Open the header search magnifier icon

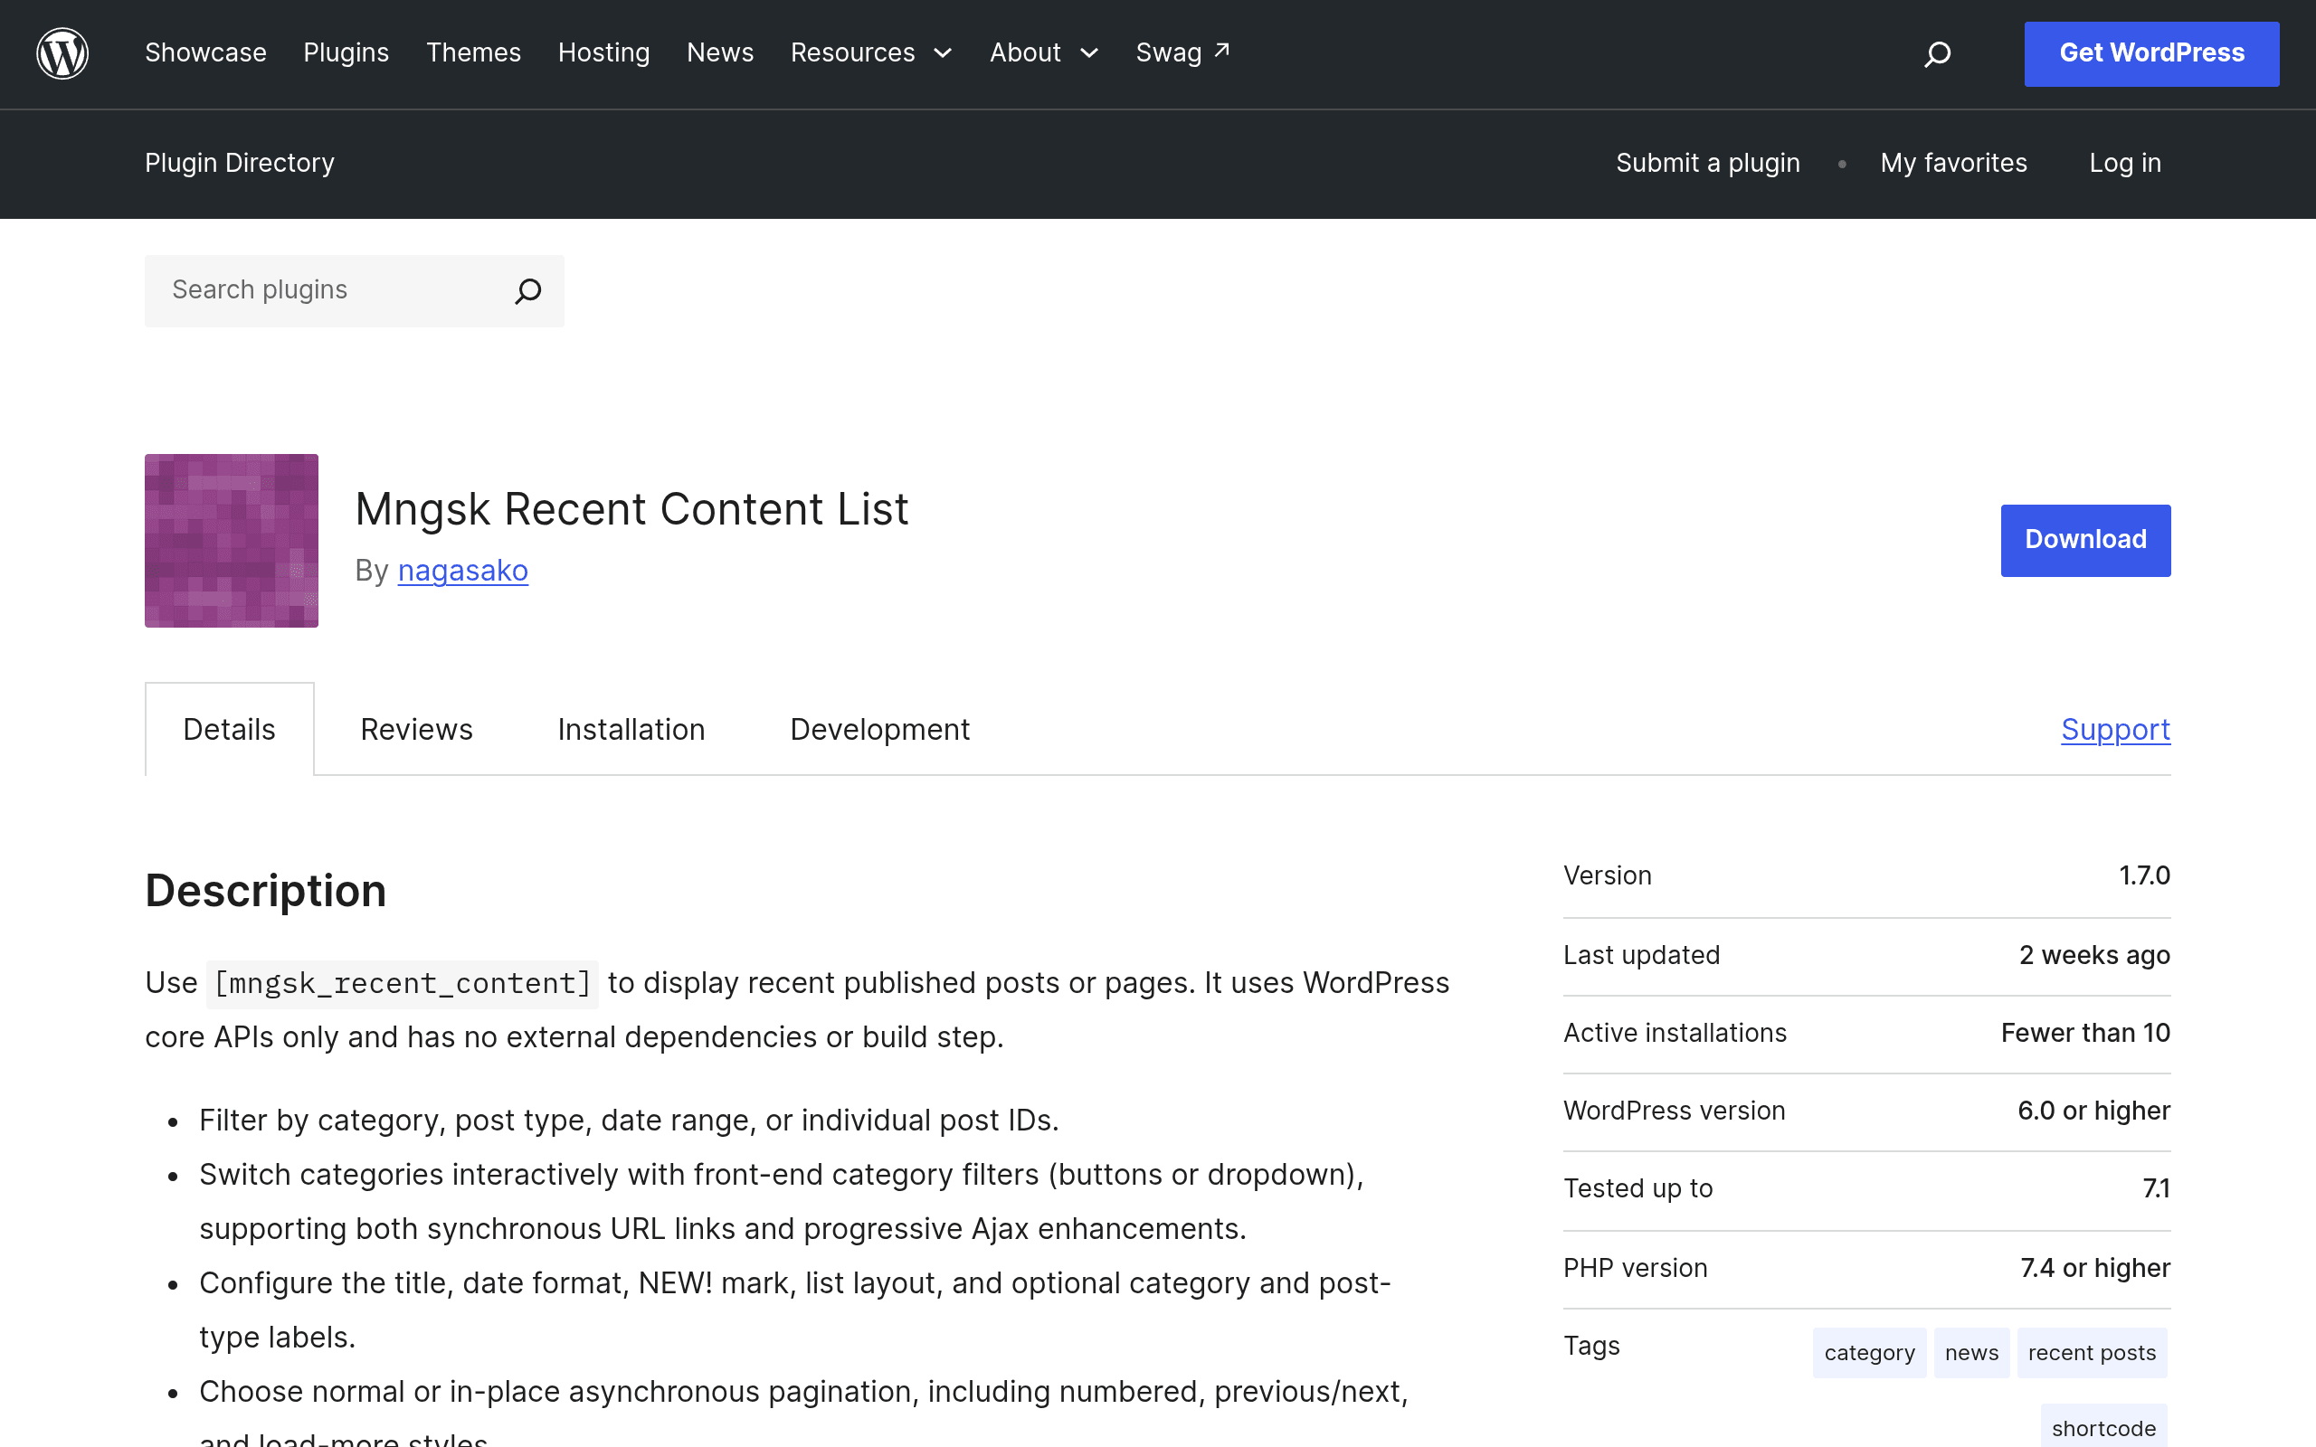pyautogui.click(x=1937, y=53)
